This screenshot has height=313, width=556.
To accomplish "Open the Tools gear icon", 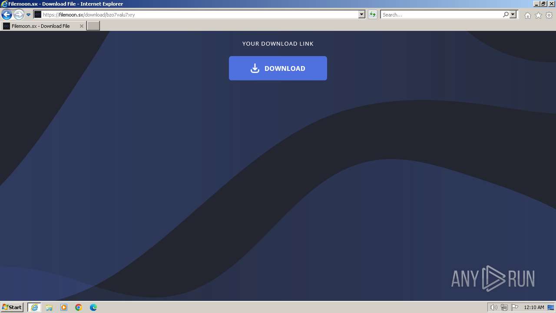I will (x=549, y=15).
